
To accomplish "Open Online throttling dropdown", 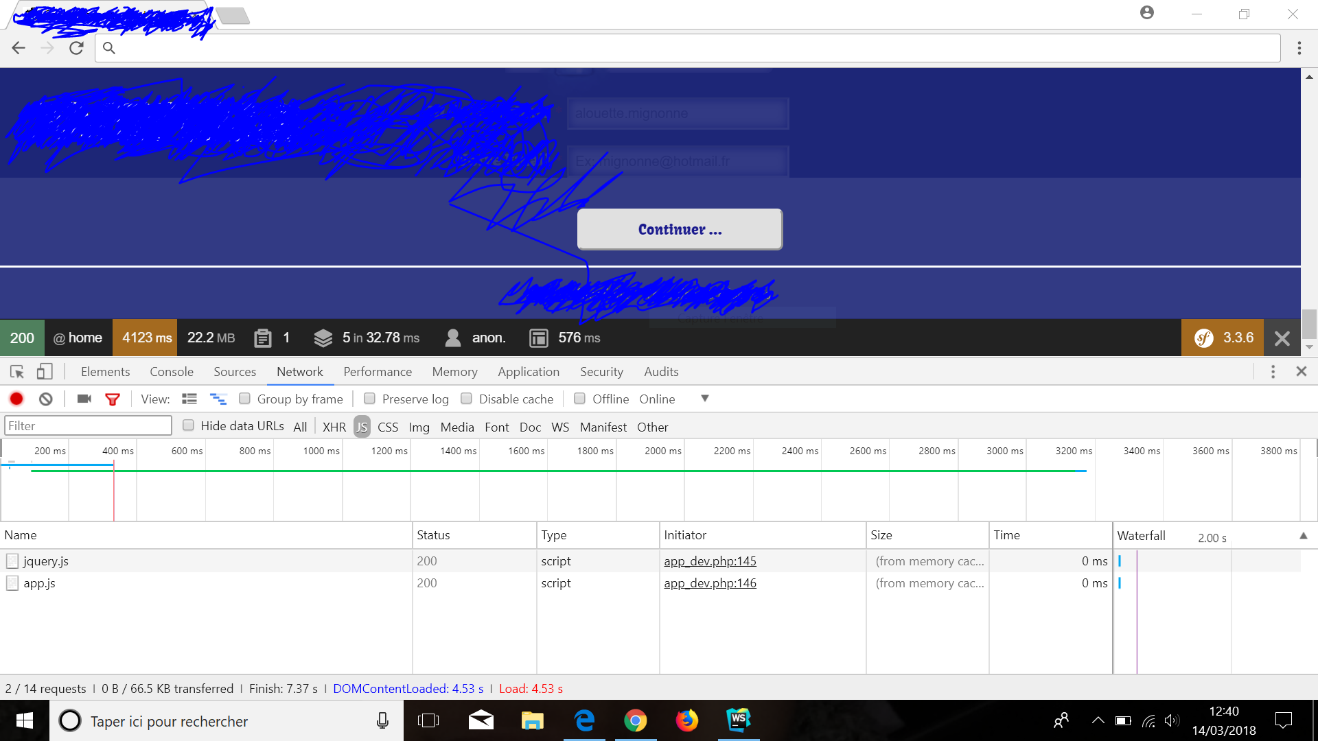I will point(674,399).
